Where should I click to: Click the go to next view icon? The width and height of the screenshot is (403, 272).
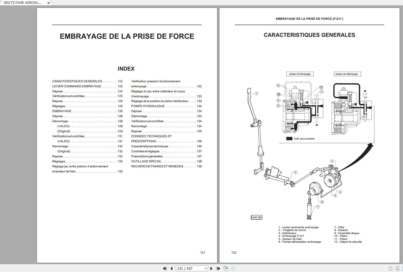tap(233, 268)
